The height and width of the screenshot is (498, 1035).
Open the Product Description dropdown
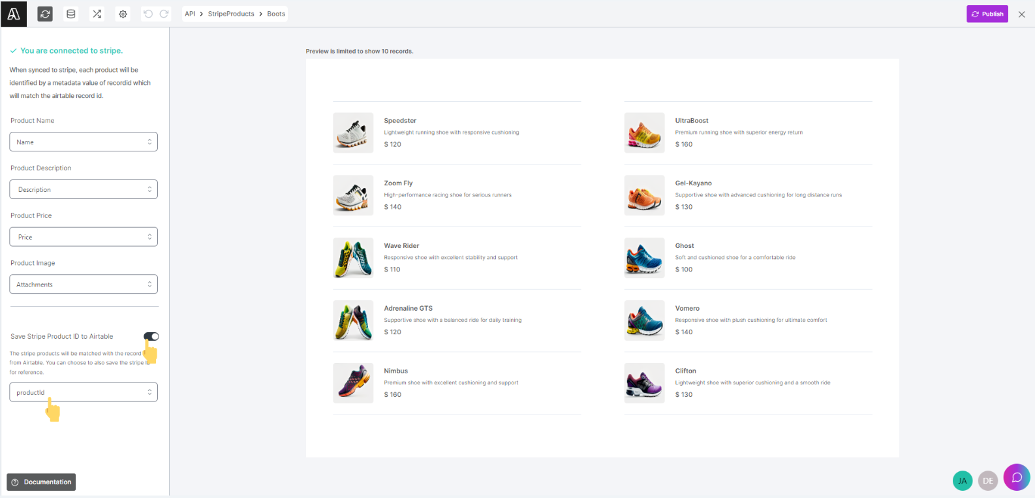point(84,189)
